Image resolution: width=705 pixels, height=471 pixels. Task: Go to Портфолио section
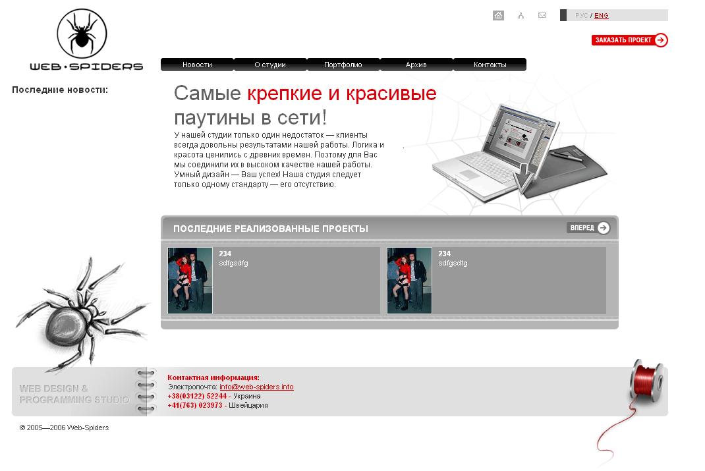(343, 65)
